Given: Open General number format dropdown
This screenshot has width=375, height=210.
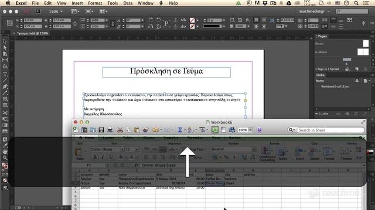Looking at the screenshot, I should point(254,149).
